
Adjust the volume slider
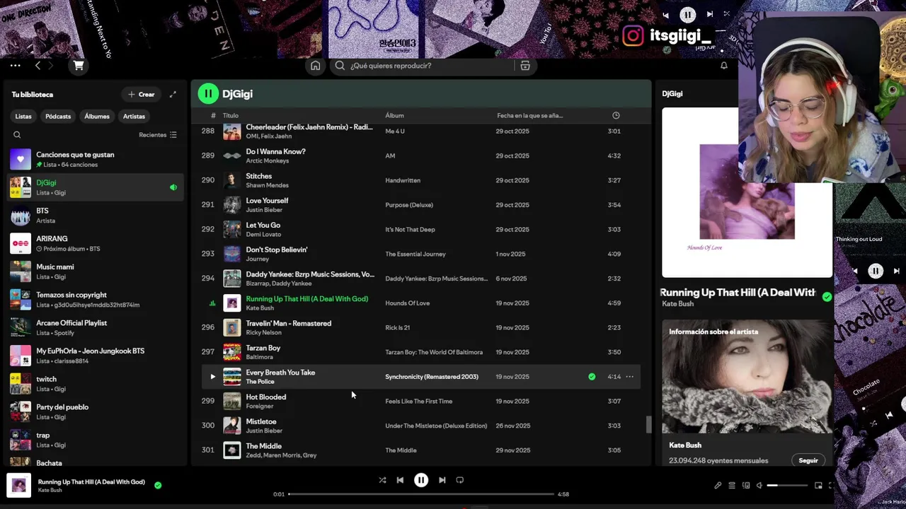pyautogui.click(x=787, y=486)
